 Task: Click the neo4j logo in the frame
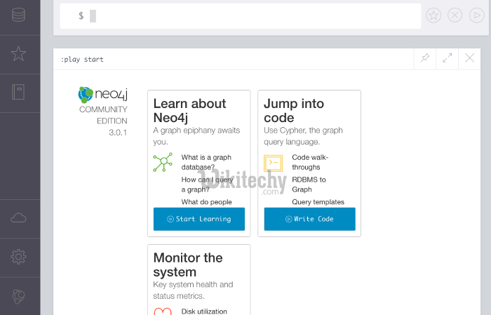102,94
